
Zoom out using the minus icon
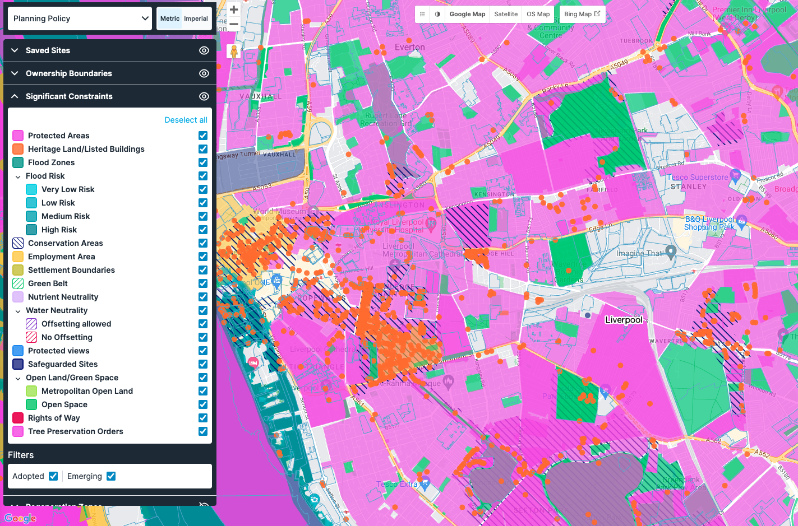click(x=233, y=25)
